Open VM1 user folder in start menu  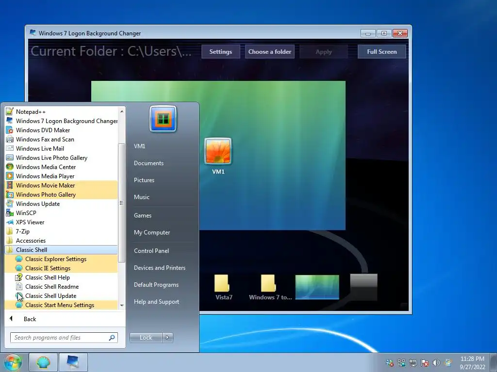tap(163, 146)
